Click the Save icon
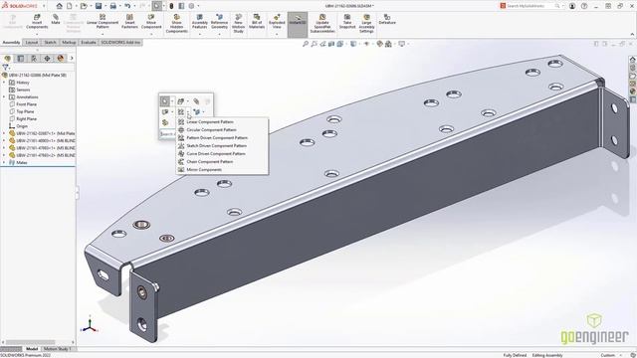Image resolution: width=637 pixels, height=358 pixels. (99, 6)
